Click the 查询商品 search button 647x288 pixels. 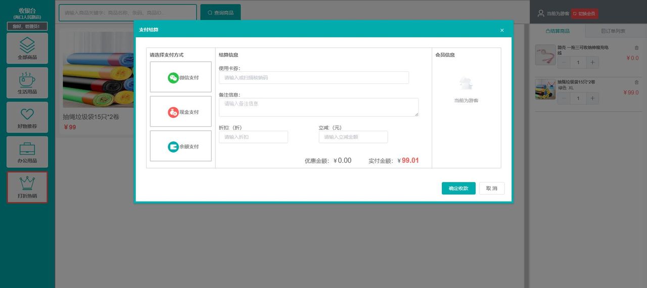[220, 13]
